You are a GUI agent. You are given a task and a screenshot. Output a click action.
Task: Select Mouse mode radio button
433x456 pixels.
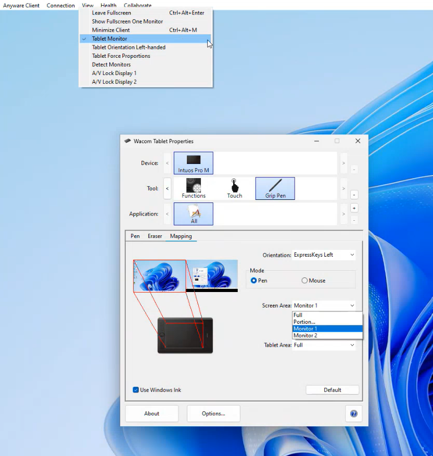point(304,281)
